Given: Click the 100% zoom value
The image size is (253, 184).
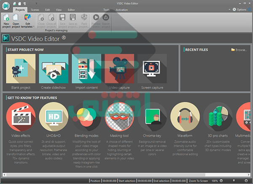Looking at the screenshot, I should [215, 181].
